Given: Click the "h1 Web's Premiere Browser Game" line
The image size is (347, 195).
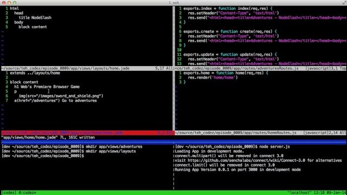Looking at the screenshot, I should [47, 87].
